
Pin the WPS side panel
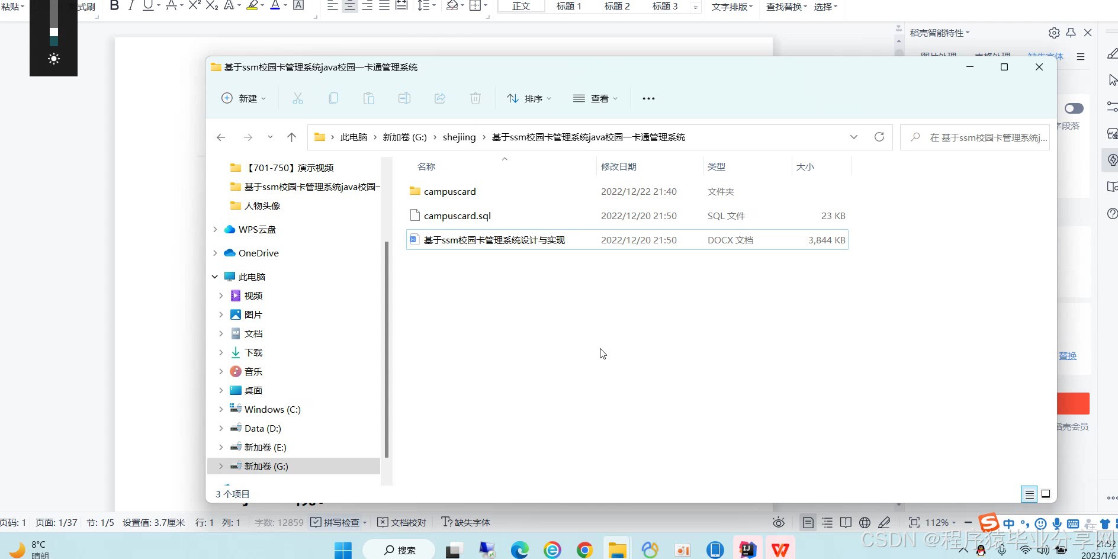(x=1071, y=33)
